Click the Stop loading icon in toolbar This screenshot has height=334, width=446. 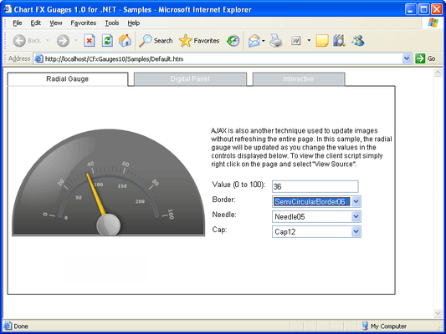[90, 41]
